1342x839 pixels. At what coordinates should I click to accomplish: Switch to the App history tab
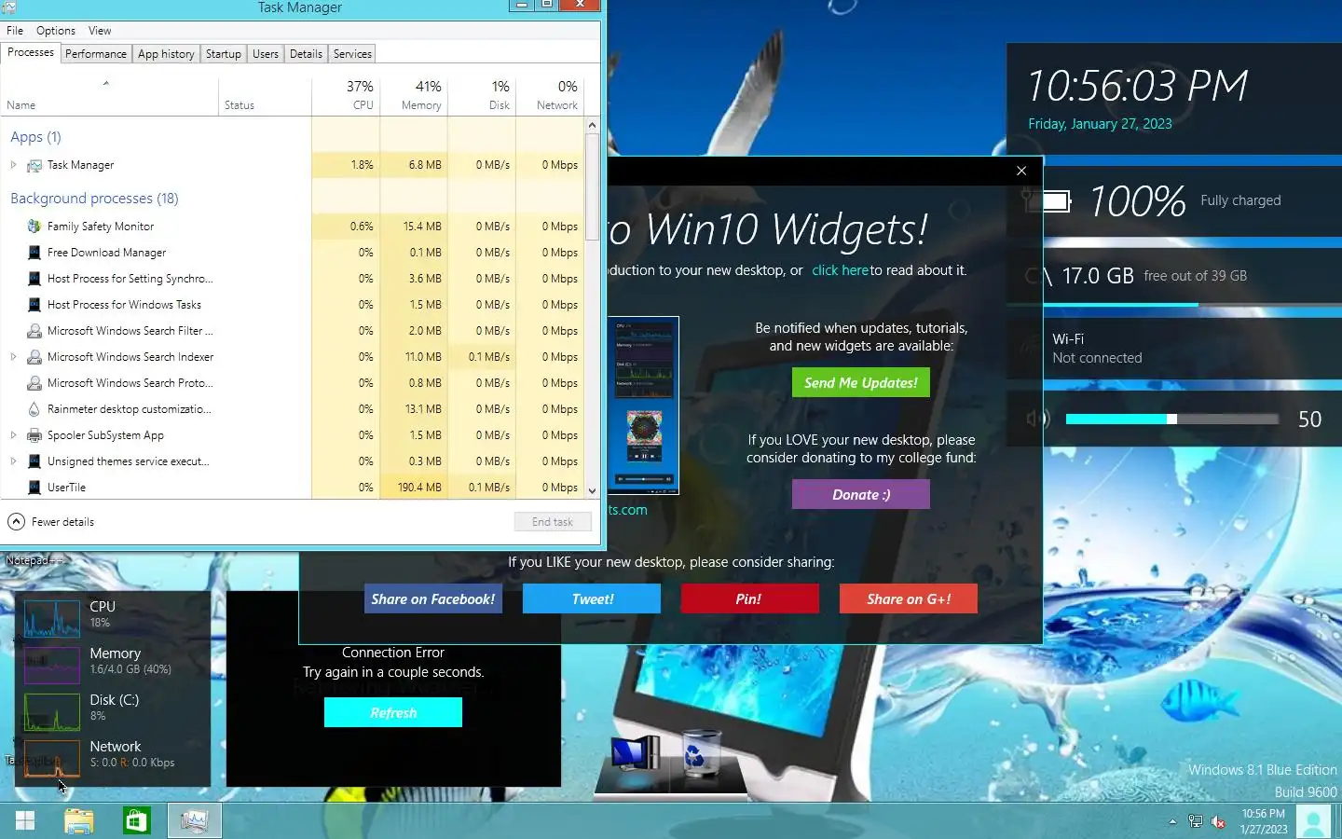(166, 54)
